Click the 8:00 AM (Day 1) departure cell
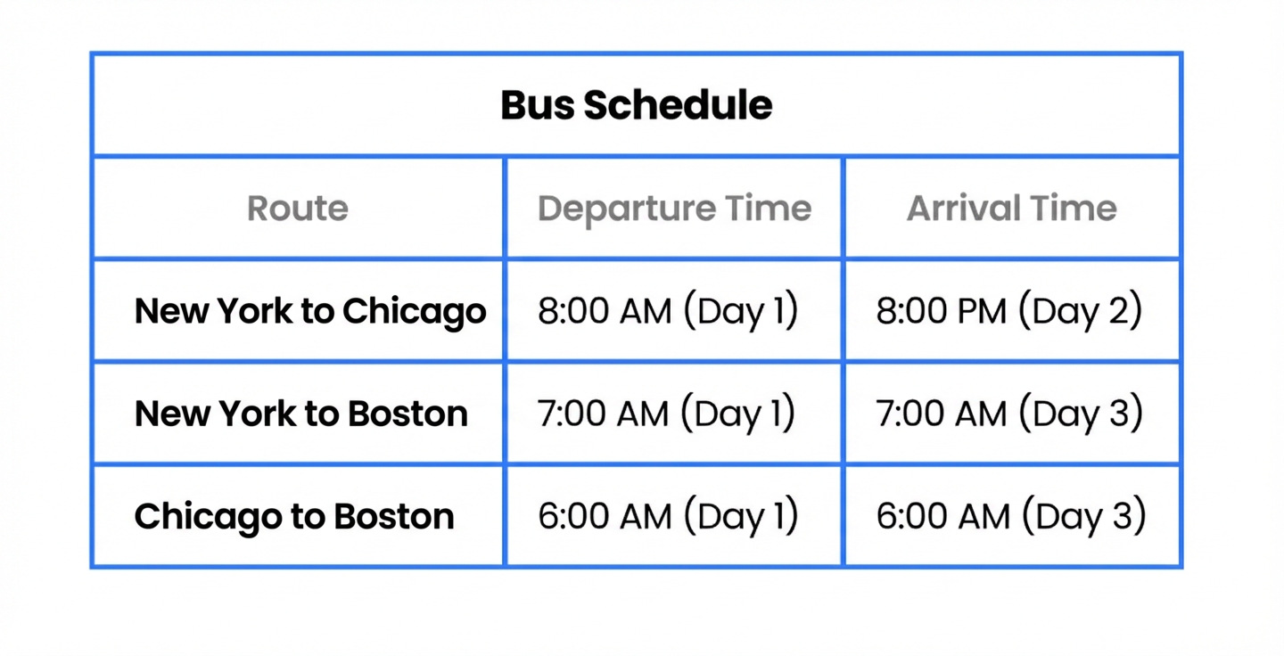The image size is (1284, 656). [668, 311]
